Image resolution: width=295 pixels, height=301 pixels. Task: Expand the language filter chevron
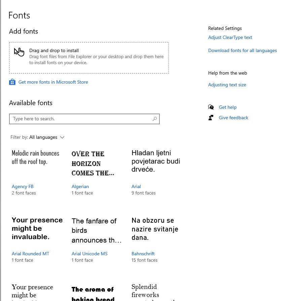pyautogui.click(x=62, y=137)
